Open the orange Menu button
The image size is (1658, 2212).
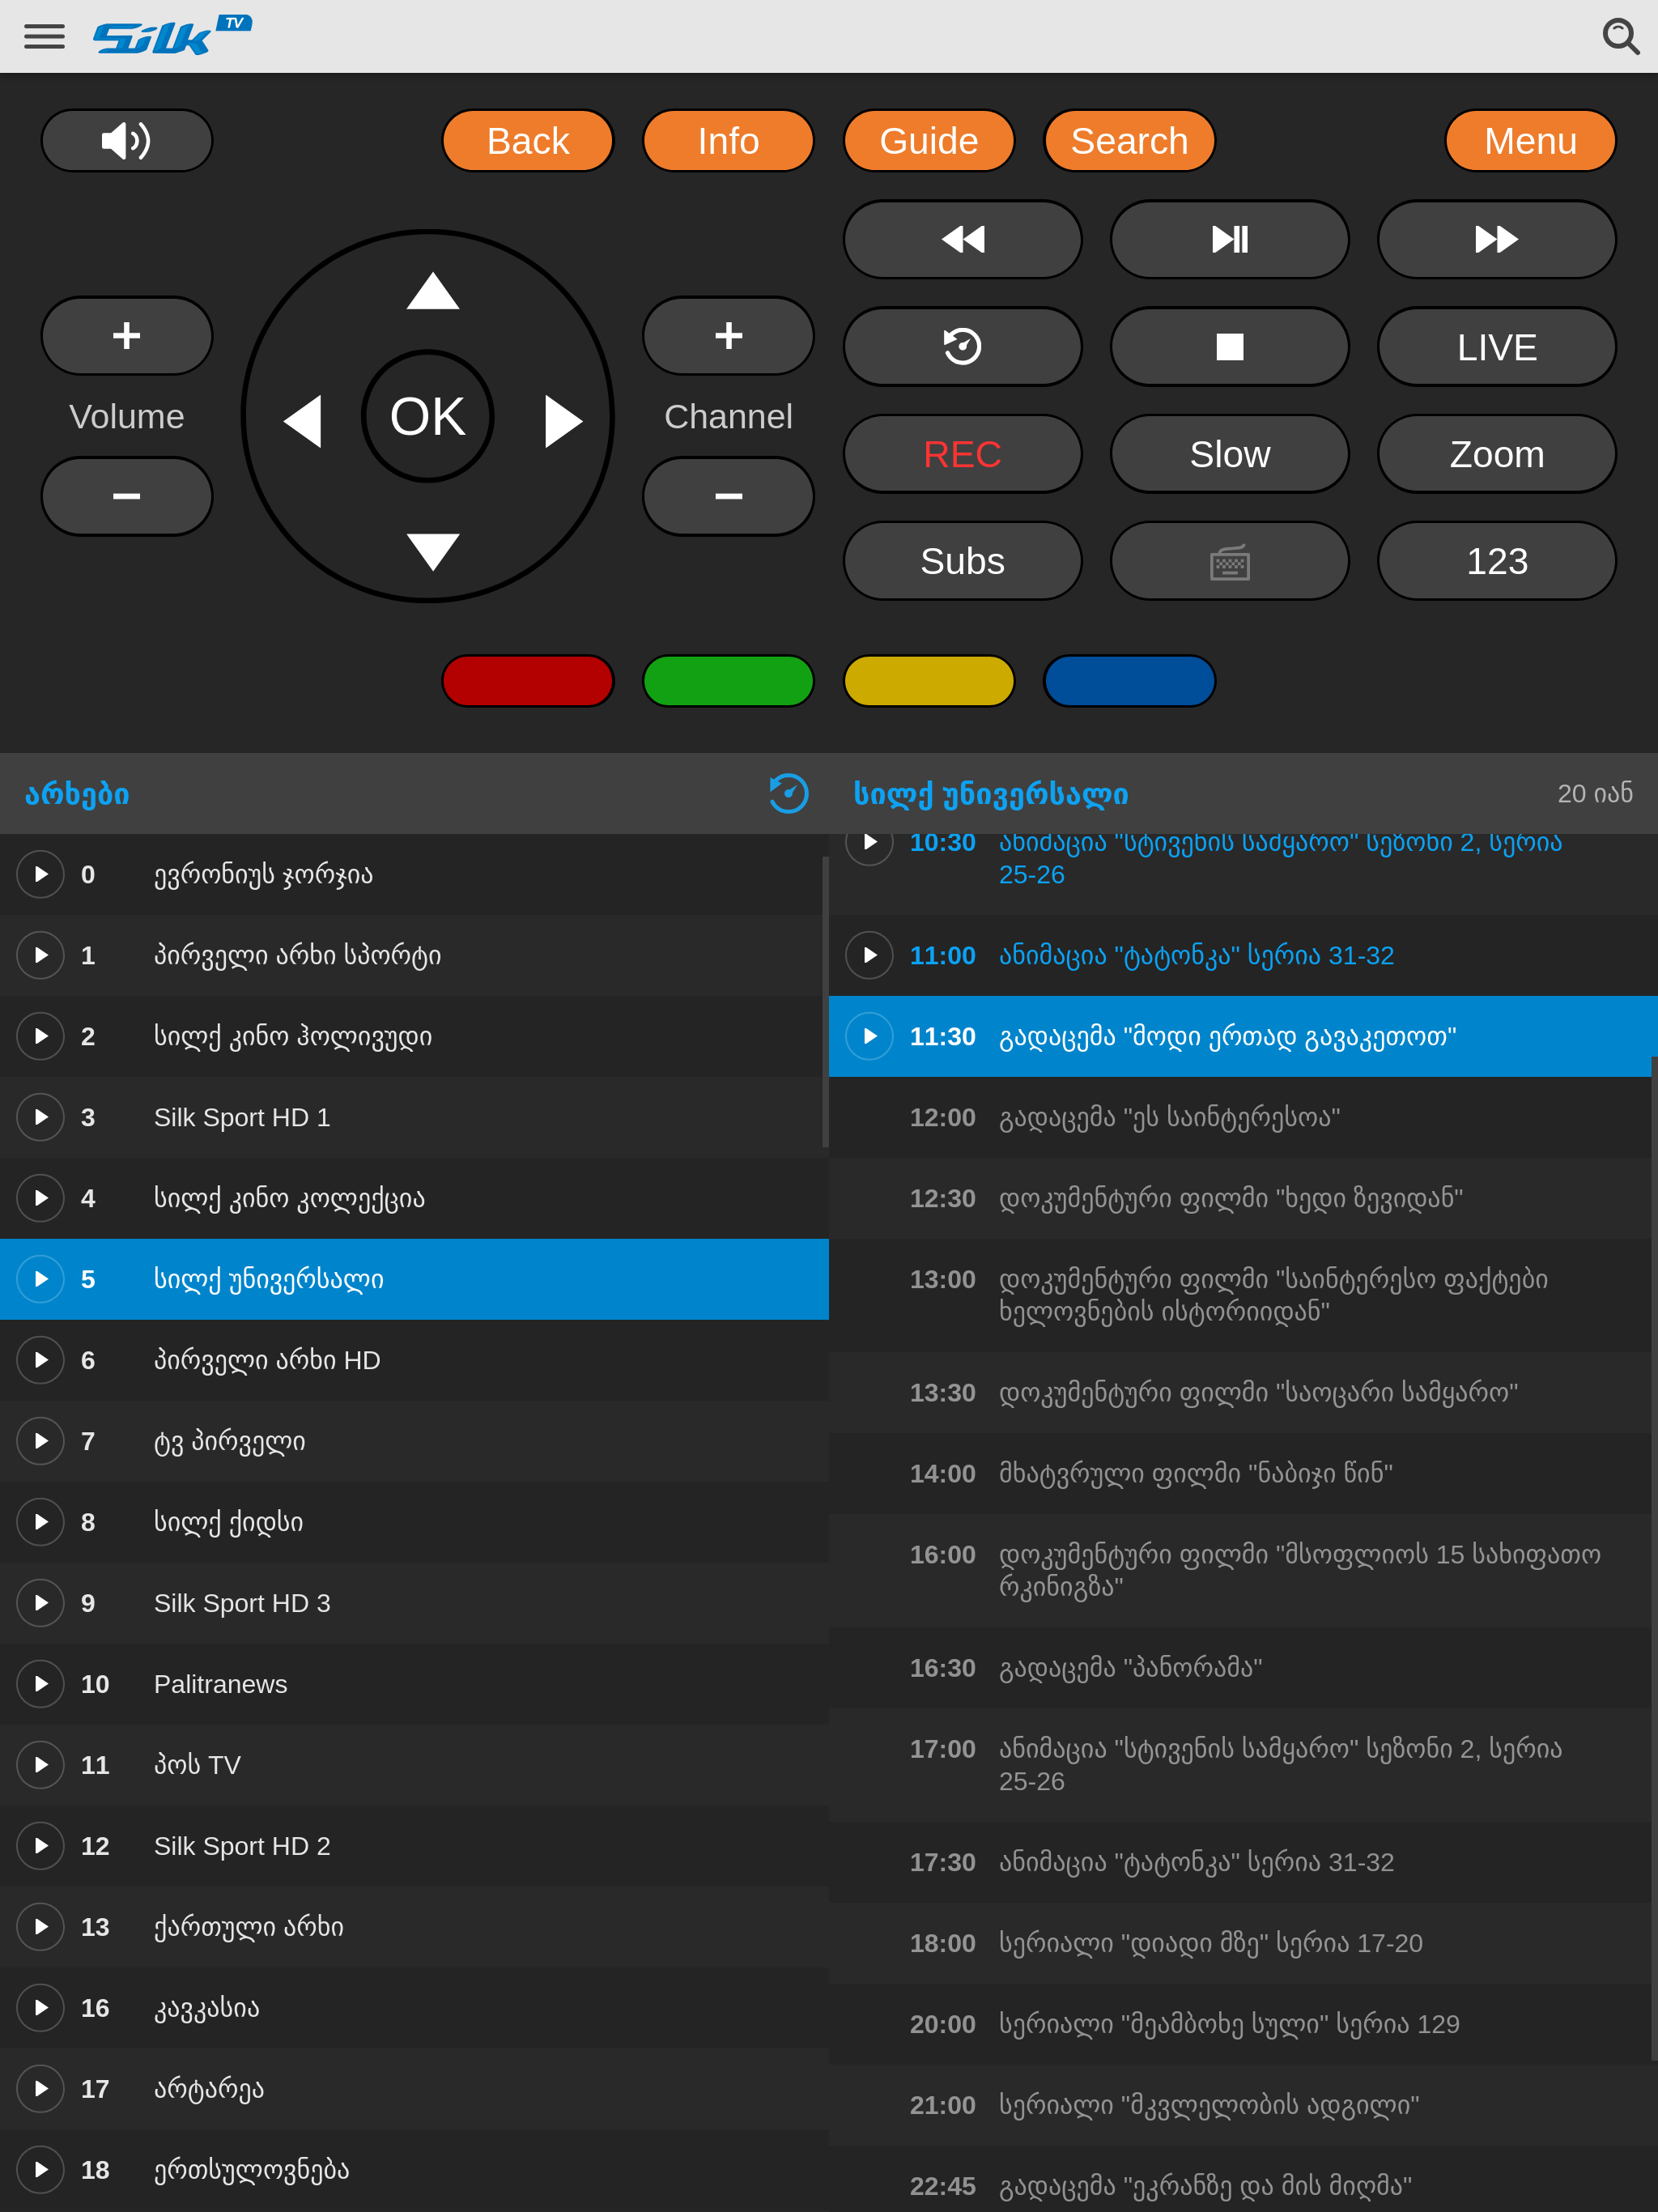point(1530,140)
